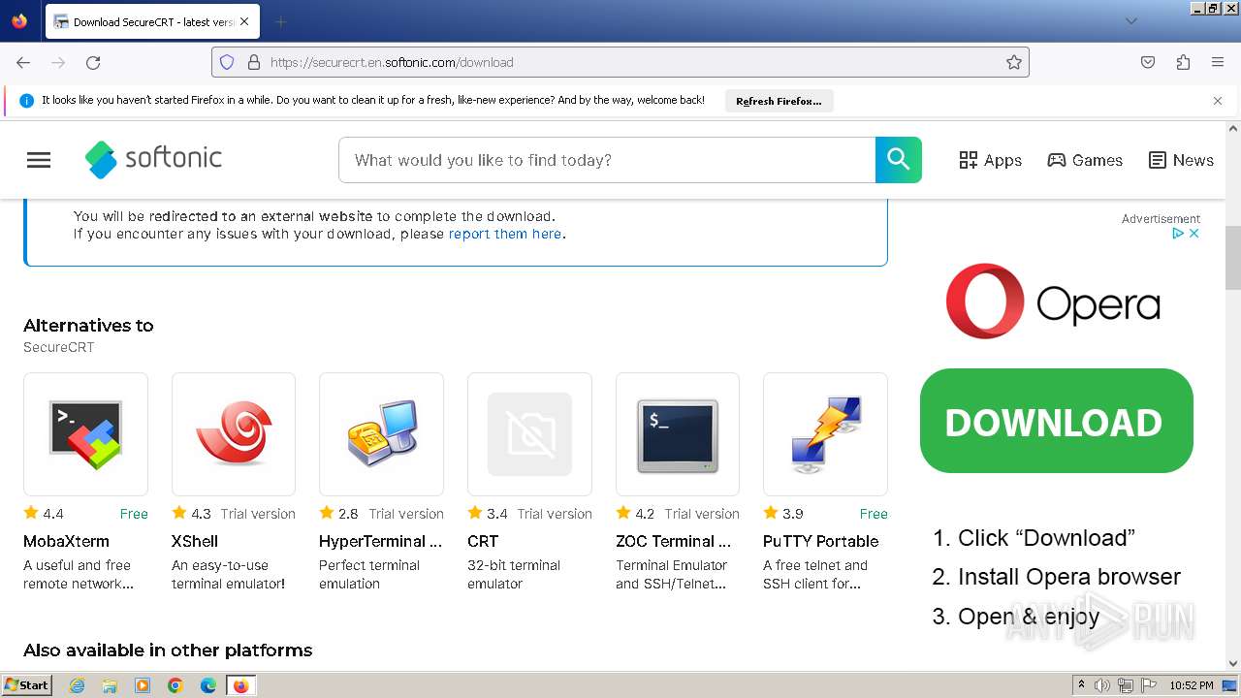Click the Opera logo advertisement
1241x698 pixels.
(1054, 301)
